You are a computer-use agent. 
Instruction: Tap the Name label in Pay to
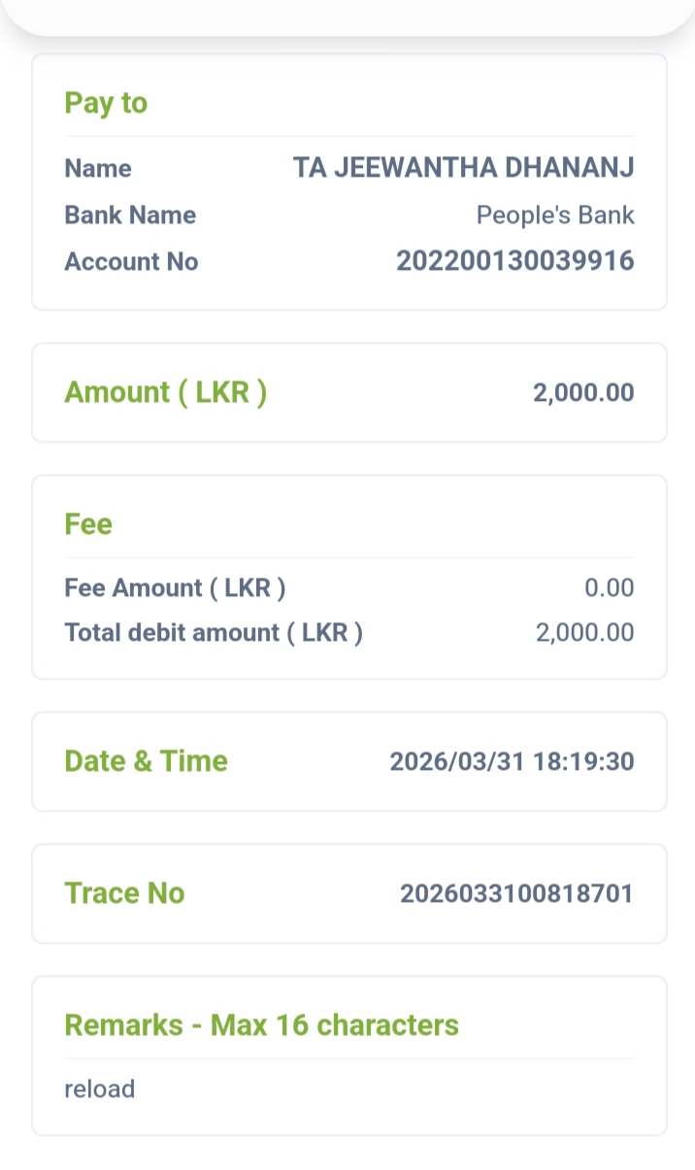pos(98,168)
